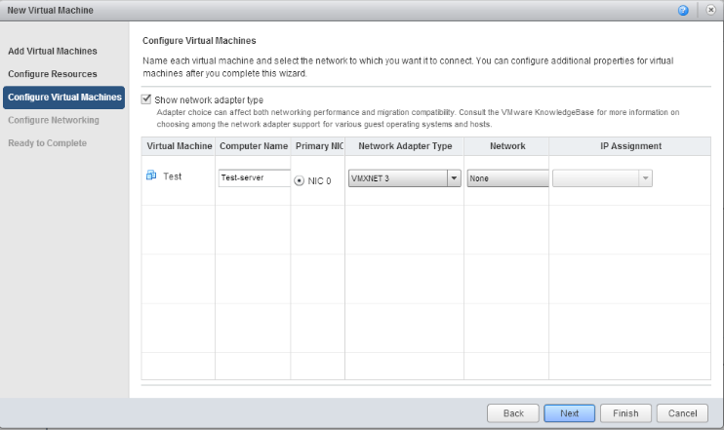Open the empty IP Assignment dropdown
This screenshot has height=430, width=724.
(602, 178)
